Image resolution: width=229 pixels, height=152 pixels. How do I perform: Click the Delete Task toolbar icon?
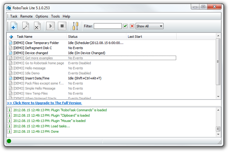[37, 26]
